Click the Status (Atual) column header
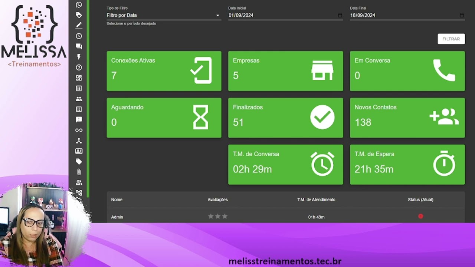The height and width of the screenshot is (267, 475). click(420, 200)
